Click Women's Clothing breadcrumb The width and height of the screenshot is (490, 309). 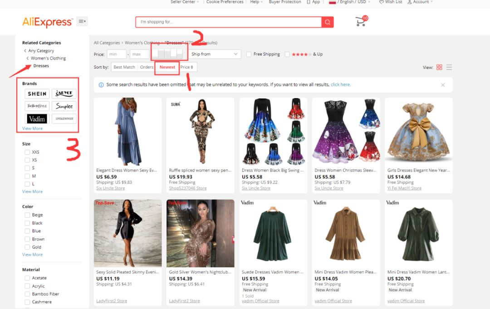tap(142, 43)
